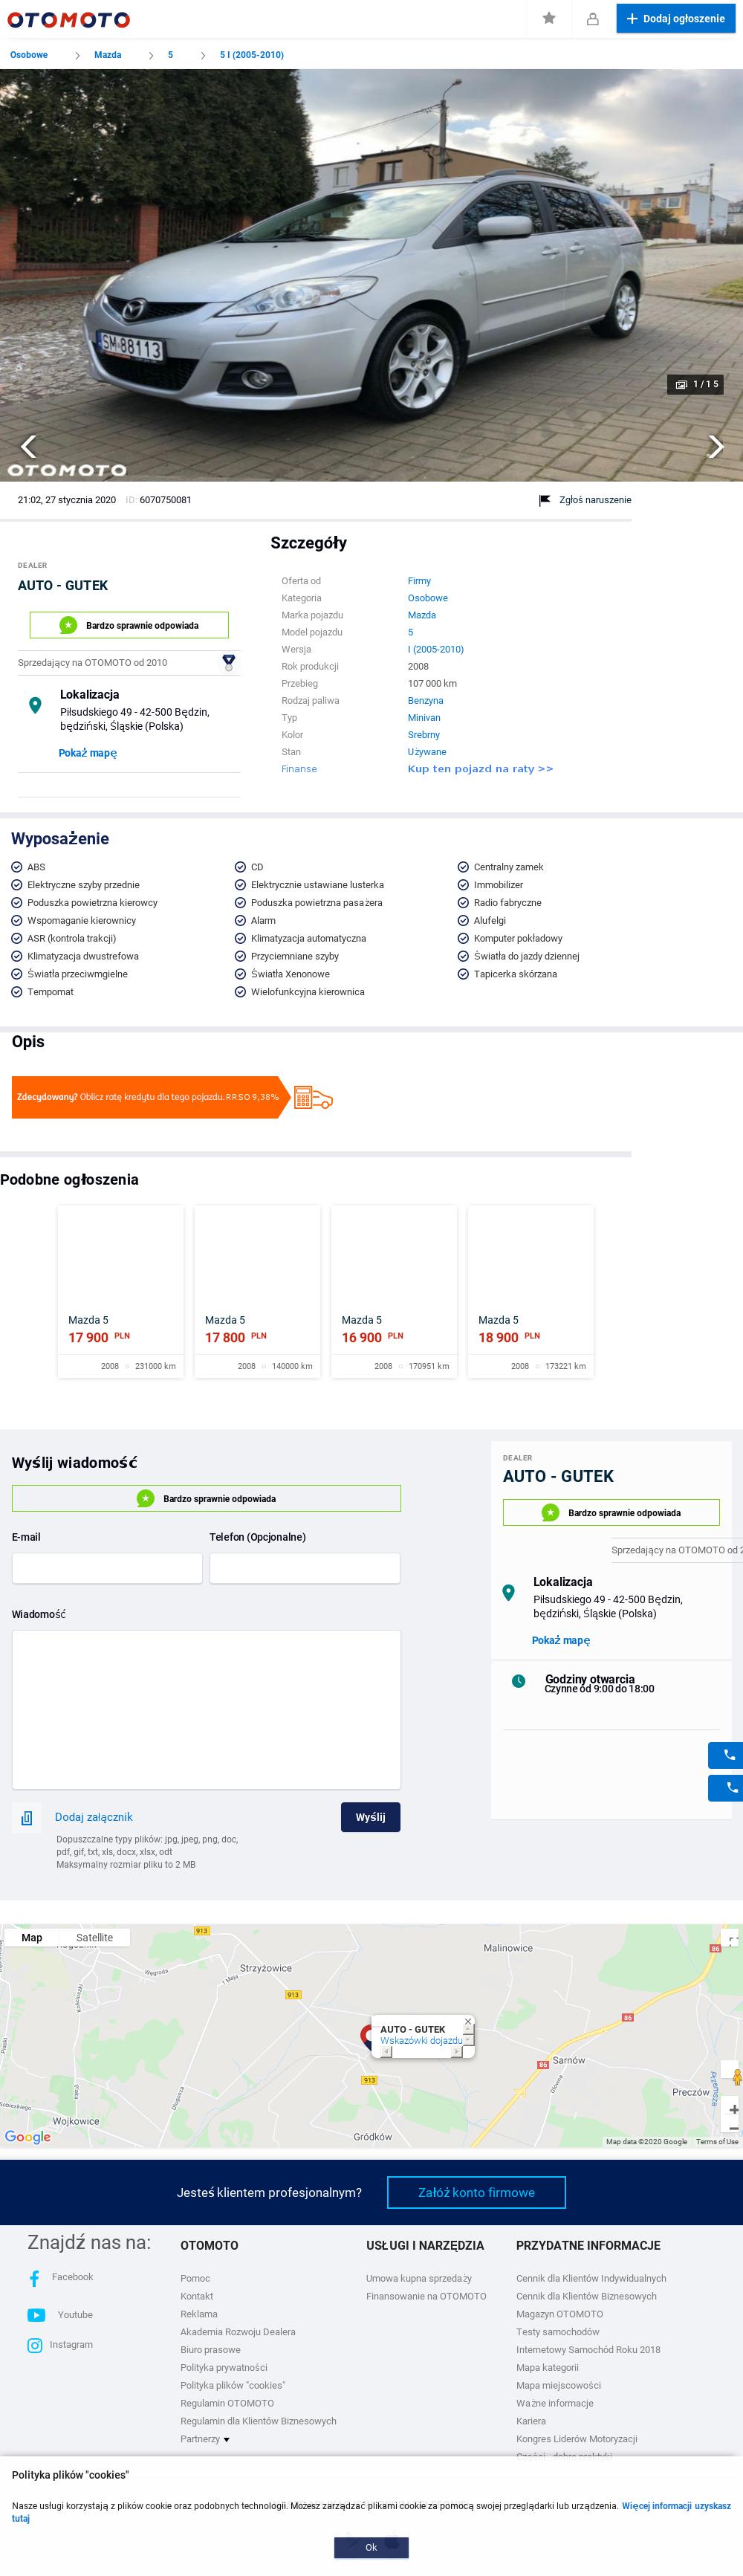Switch map to Map view tab
This screenshot has height=2576, width=743.
(32, 1937)
